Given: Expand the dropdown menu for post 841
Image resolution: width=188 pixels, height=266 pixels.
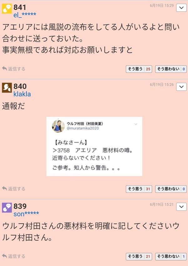Looking at the screenshot, I should pos(181,8).
